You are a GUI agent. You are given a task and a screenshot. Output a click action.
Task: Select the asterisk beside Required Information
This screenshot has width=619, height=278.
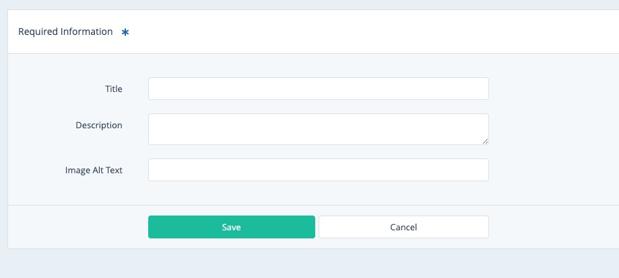point(125,32)
